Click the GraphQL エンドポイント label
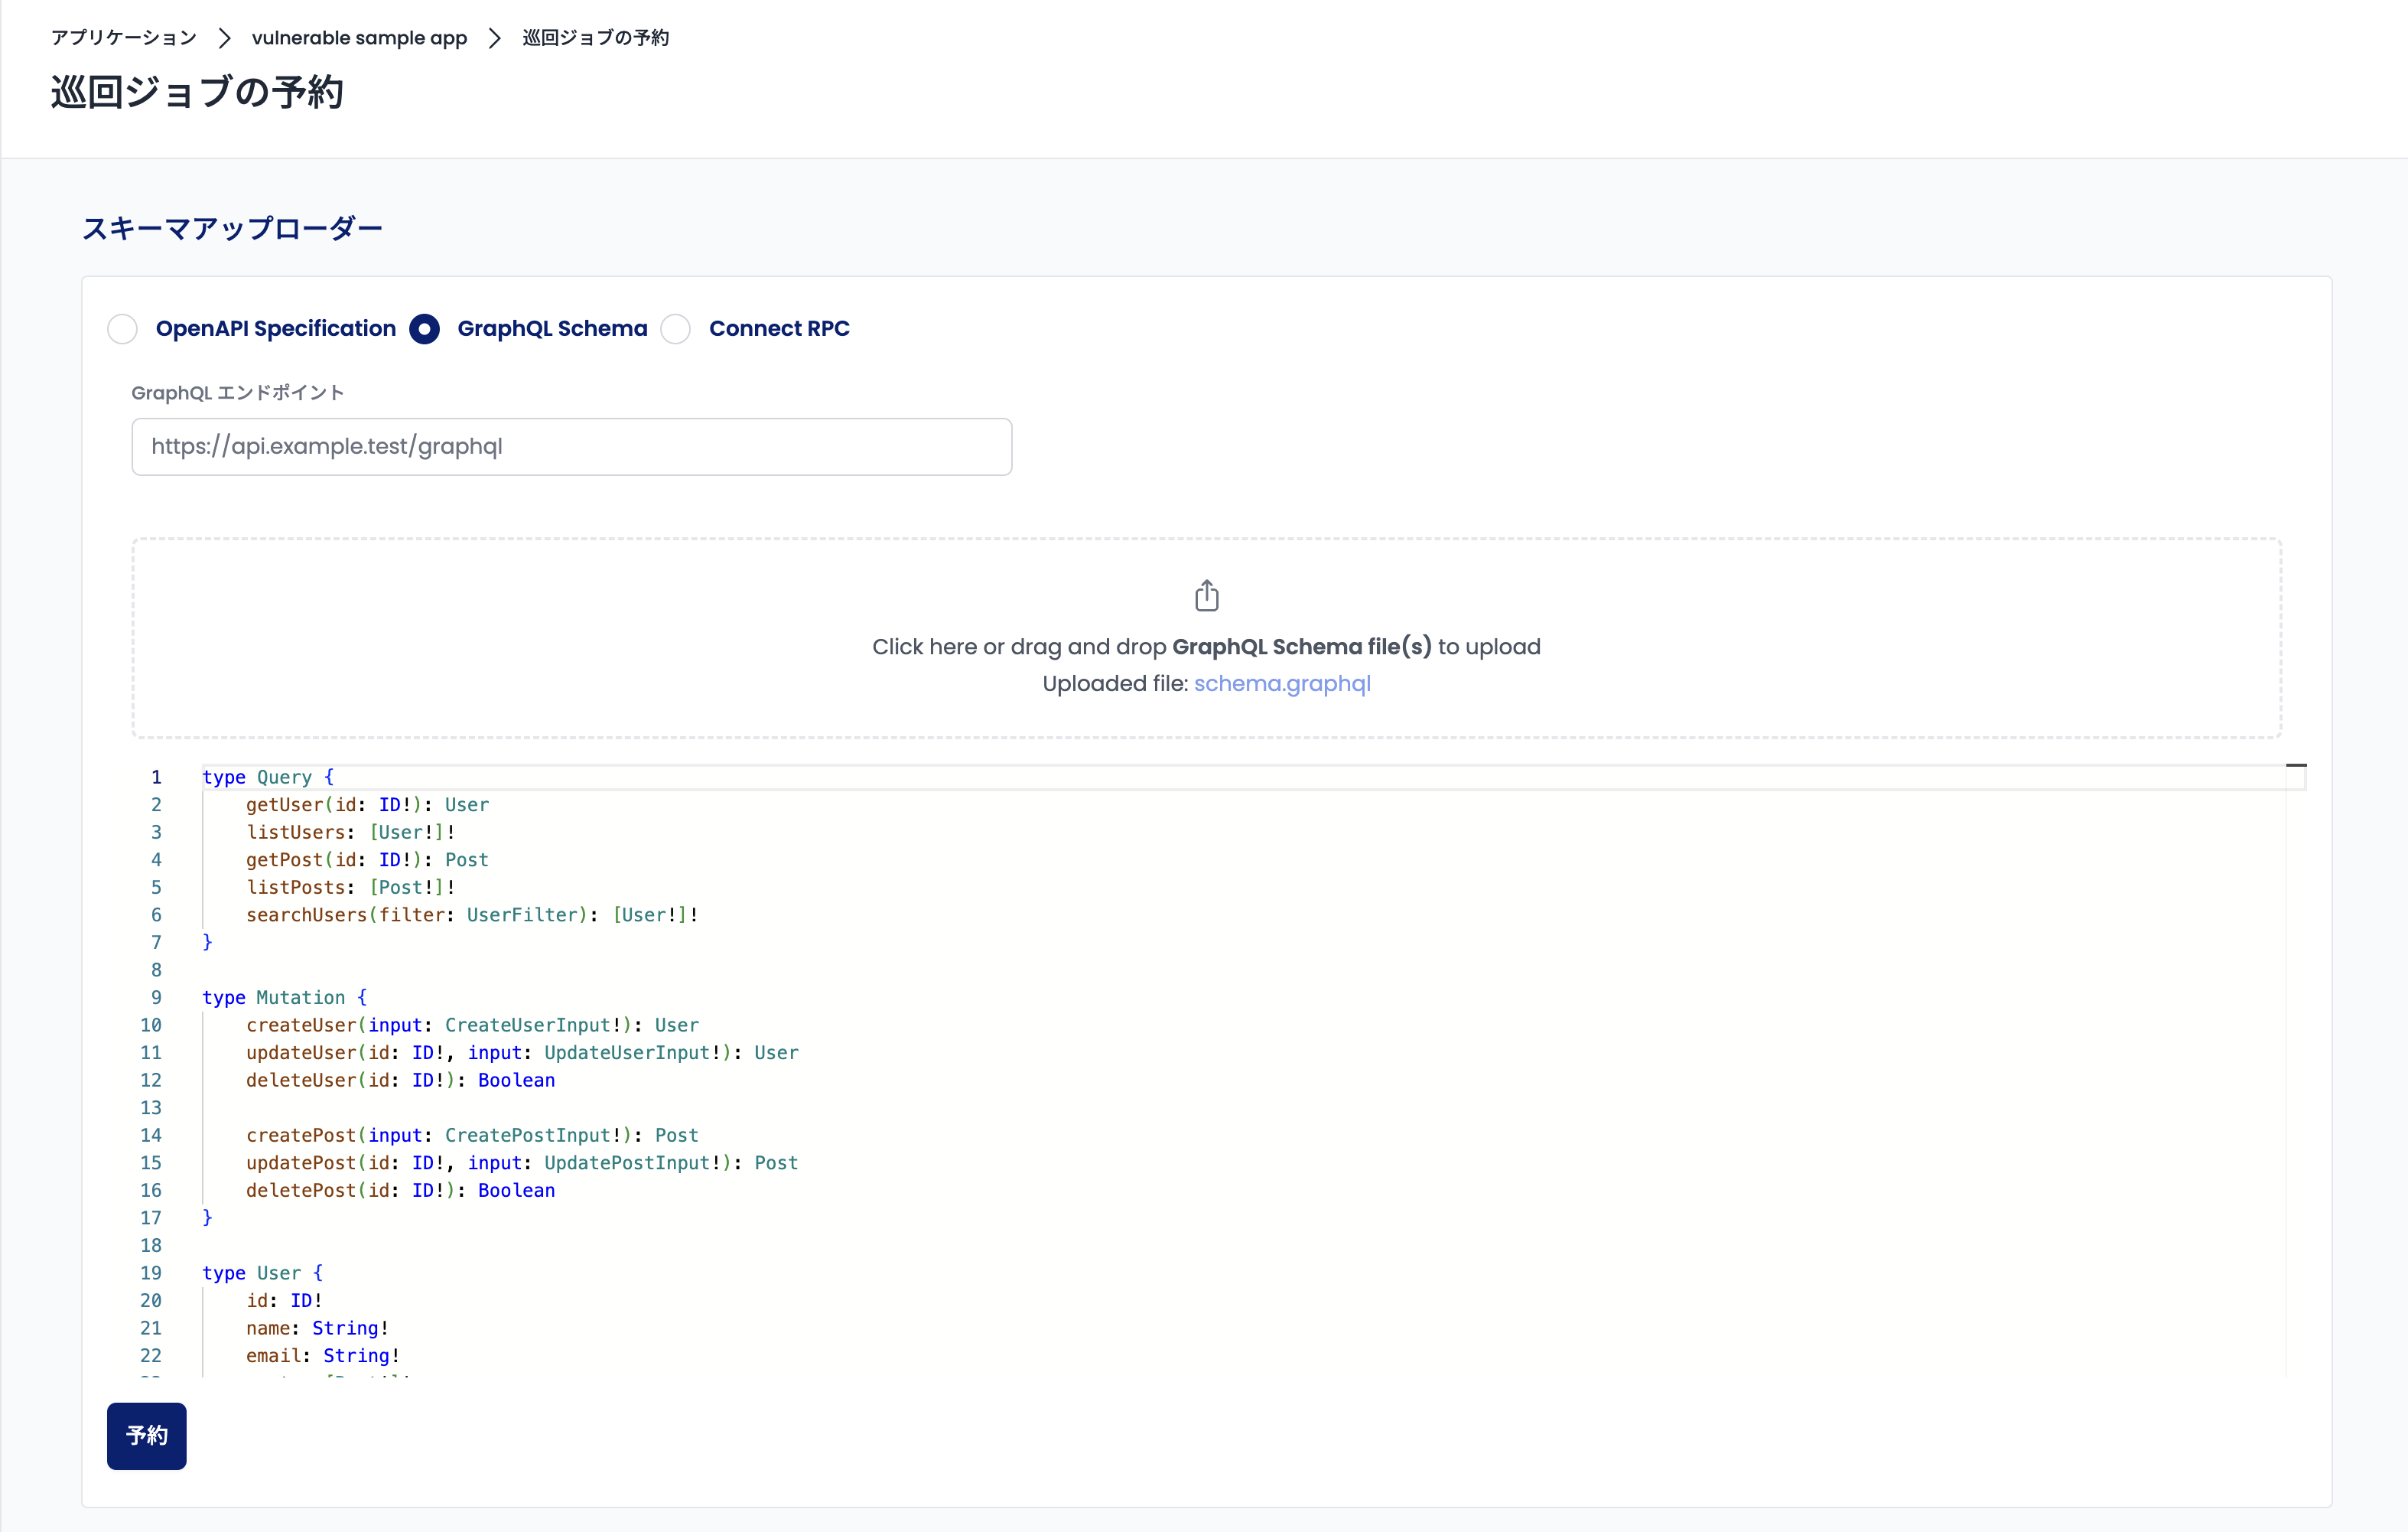2408x1532 pixels. click(x=238, y=393)
